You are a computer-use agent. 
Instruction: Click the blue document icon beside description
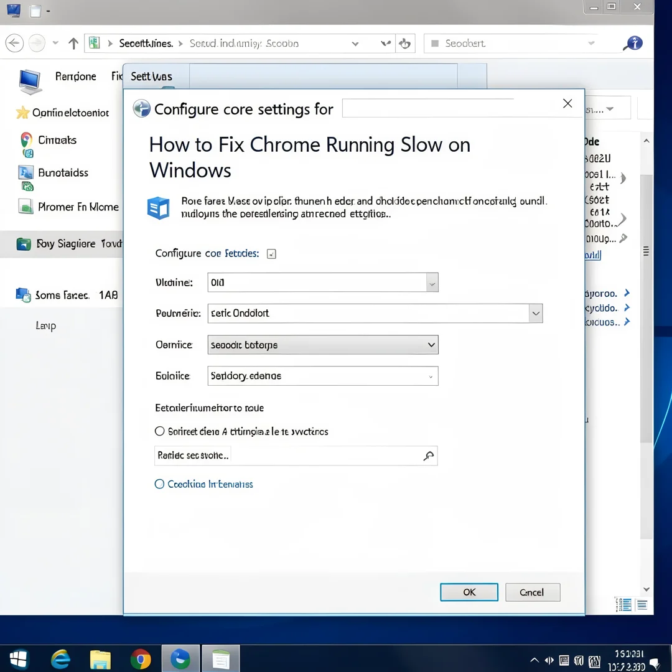tap(158, 208)
